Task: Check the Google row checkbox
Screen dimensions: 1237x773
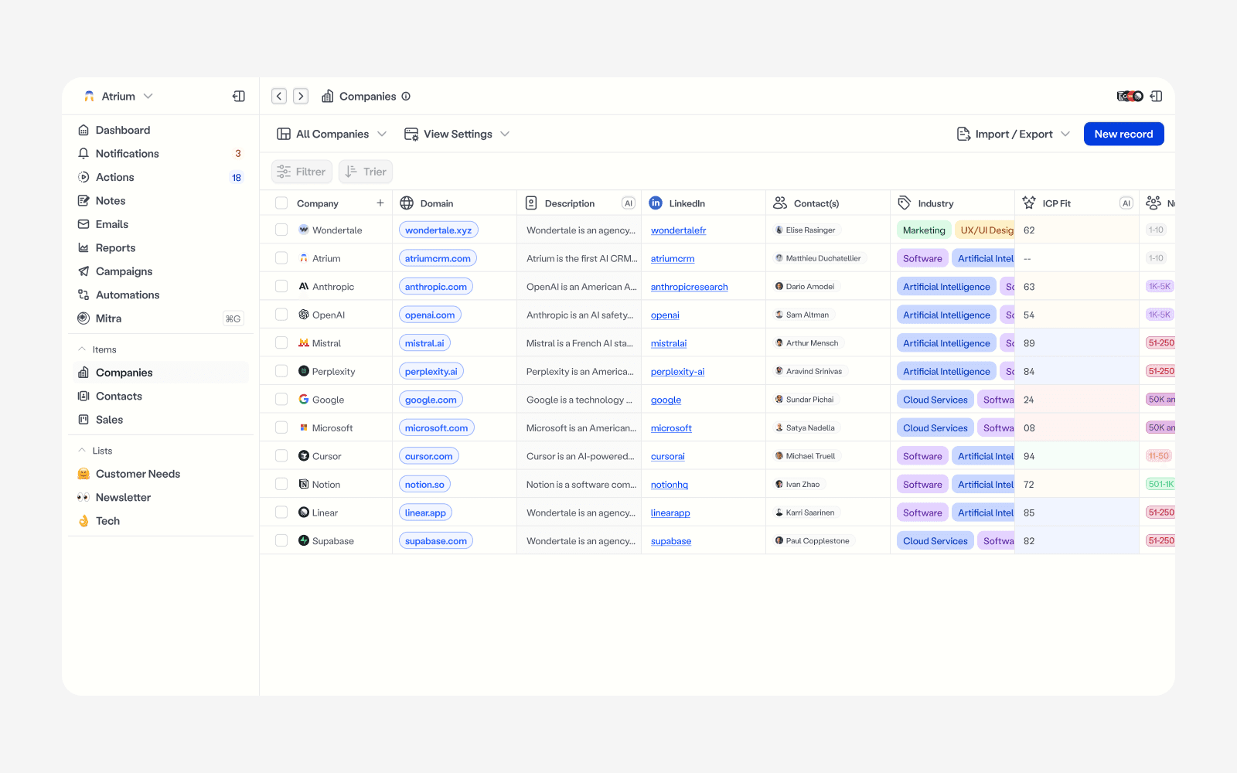Action: click(x=281, y=400)
